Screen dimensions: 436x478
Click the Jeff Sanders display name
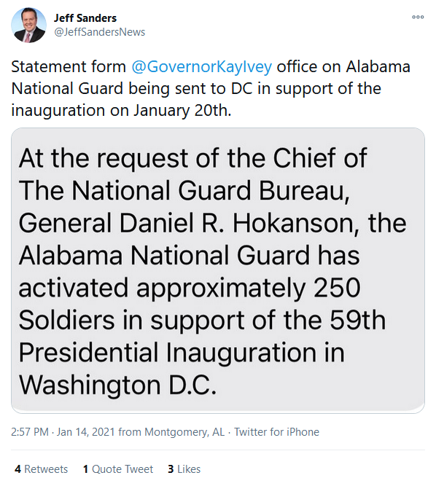85,18
